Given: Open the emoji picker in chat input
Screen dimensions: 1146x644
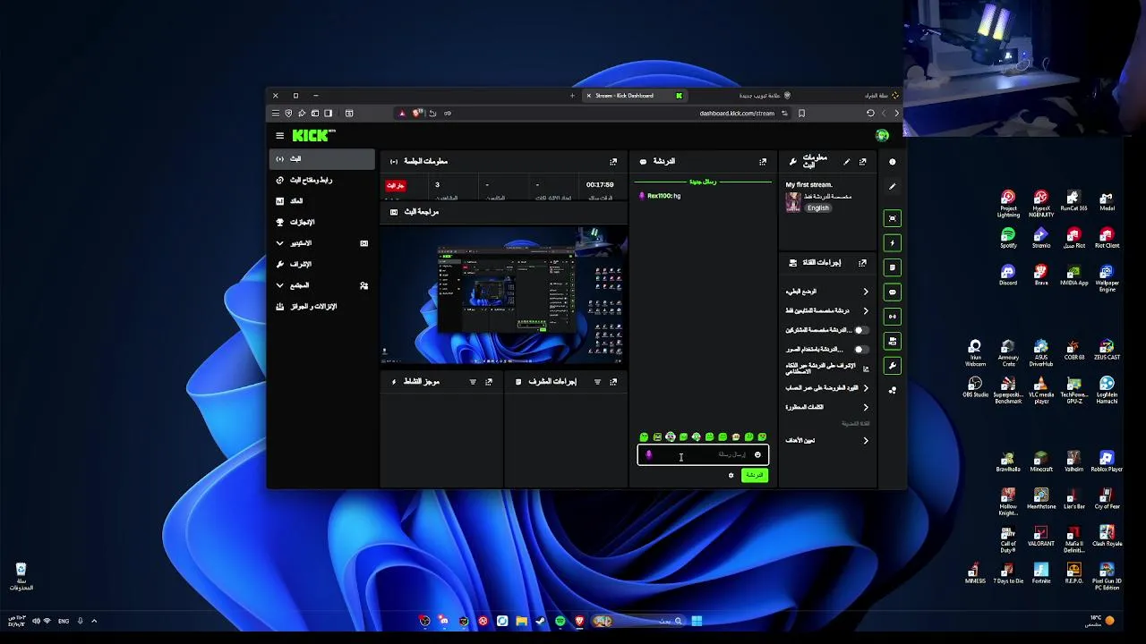Looking at the screenshot, I should 757,455.
